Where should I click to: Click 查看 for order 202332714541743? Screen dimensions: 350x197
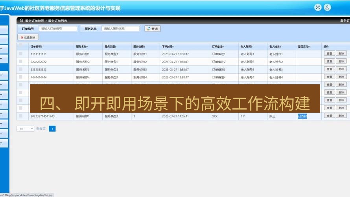[x=330, y=115]
